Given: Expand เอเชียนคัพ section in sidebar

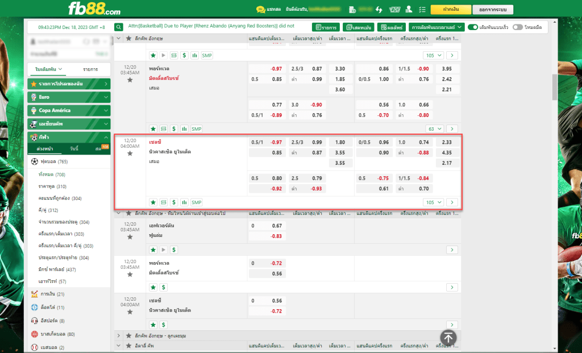Looking at the screenshot, I should click(x=69, y=123).
